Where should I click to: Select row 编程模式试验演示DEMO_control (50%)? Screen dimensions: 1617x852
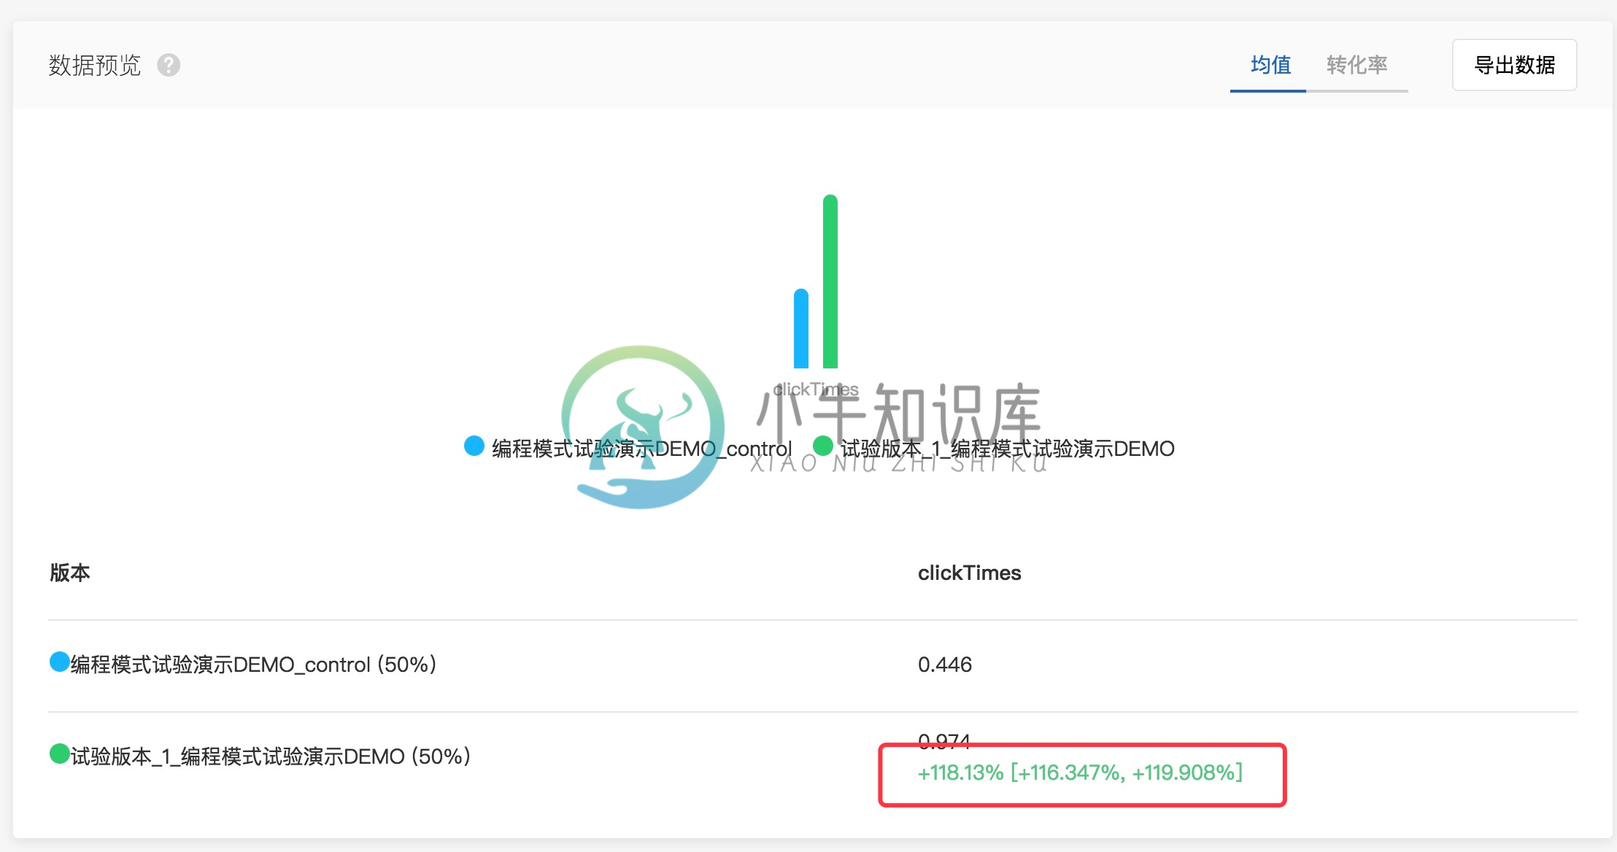[812, 665]
